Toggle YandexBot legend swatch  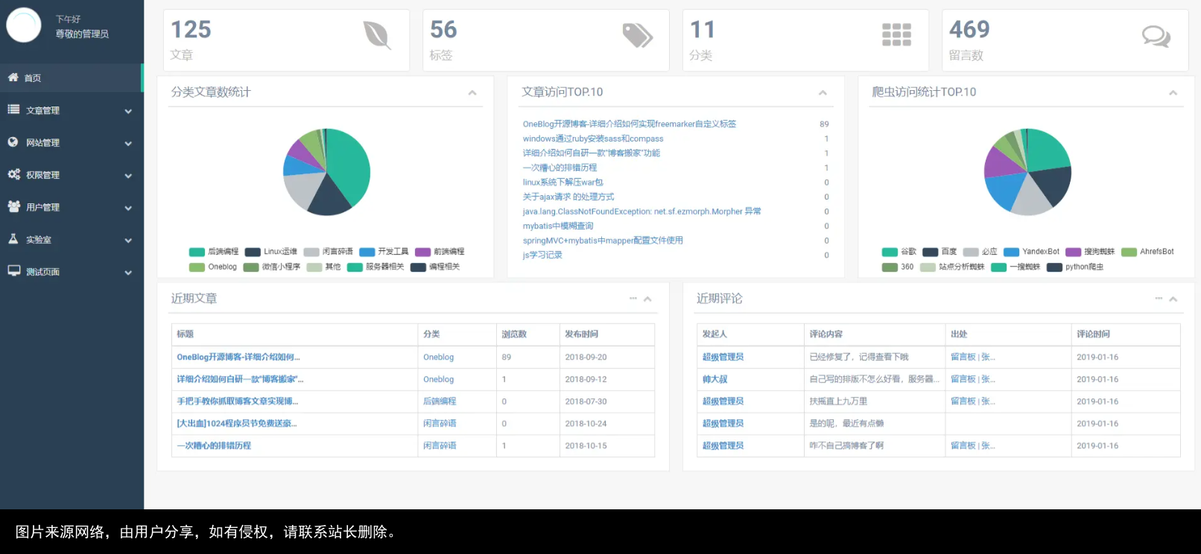click(x=1011, y=252)
